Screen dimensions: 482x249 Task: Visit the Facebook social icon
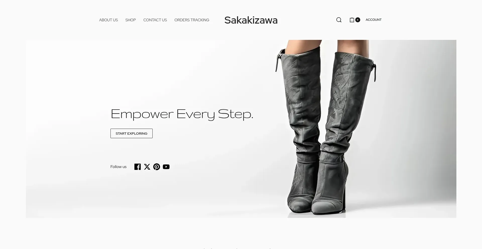137,167
